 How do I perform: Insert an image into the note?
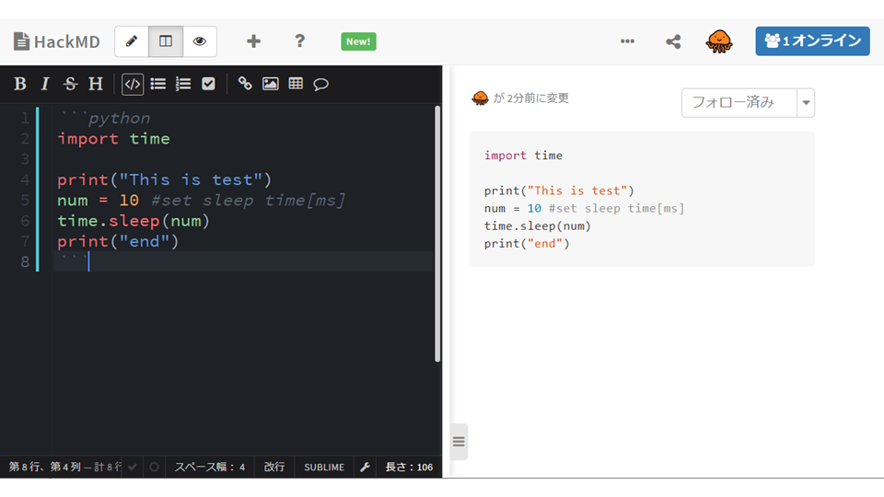pyautogui.click(x=270, y=84)
